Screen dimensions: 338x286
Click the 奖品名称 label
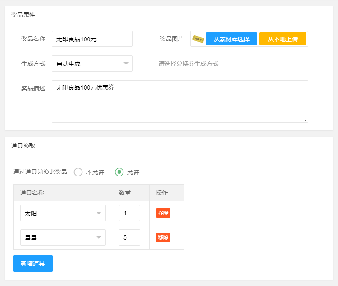pyautogui.click(x=33, y=39)
